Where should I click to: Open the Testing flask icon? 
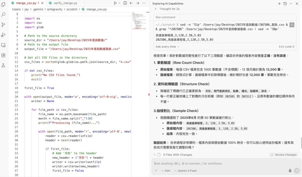(x=3, y=66)
